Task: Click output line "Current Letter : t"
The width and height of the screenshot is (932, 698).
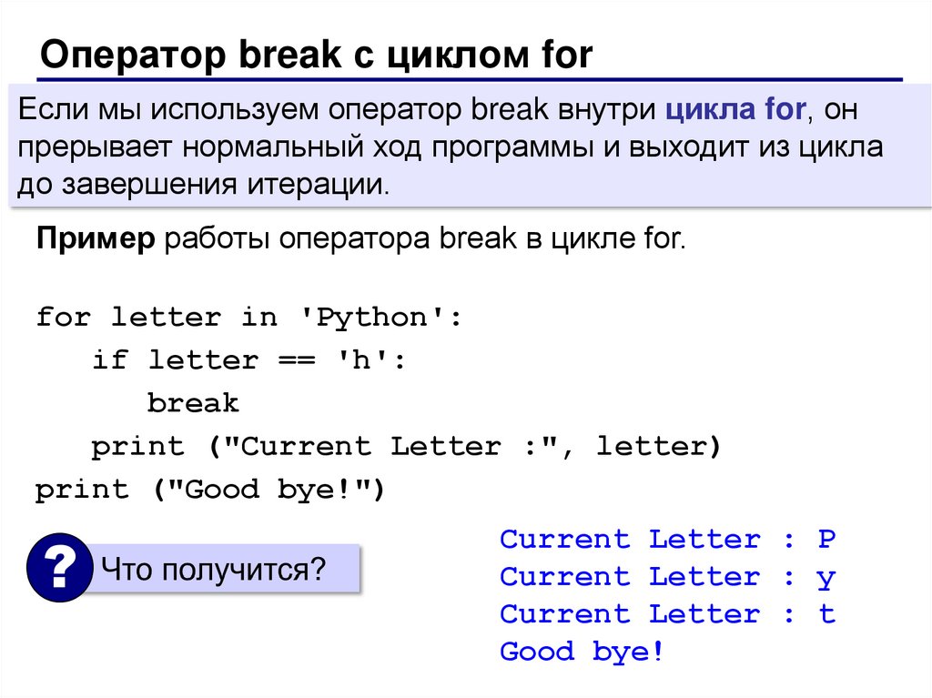Action: point(667,614)
